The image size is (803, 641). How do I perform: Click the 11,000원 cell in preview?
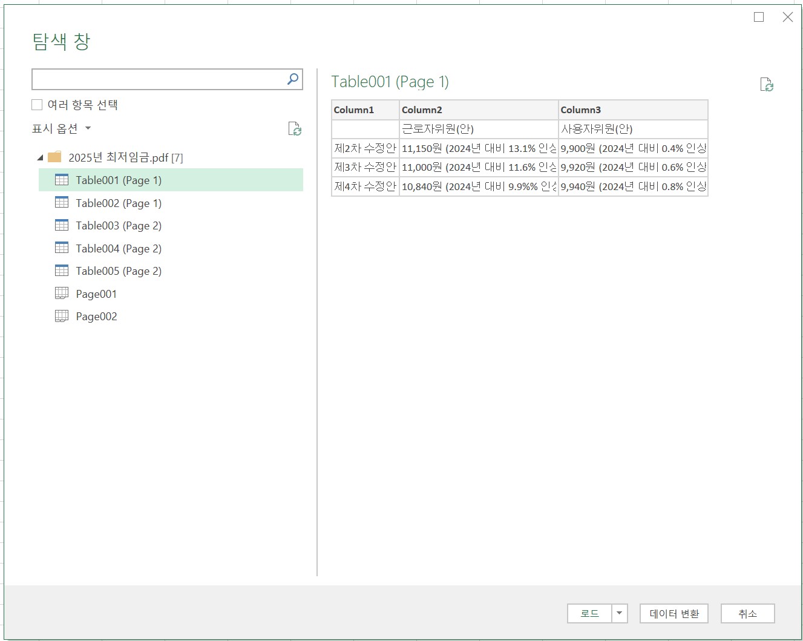pos(479,167)
